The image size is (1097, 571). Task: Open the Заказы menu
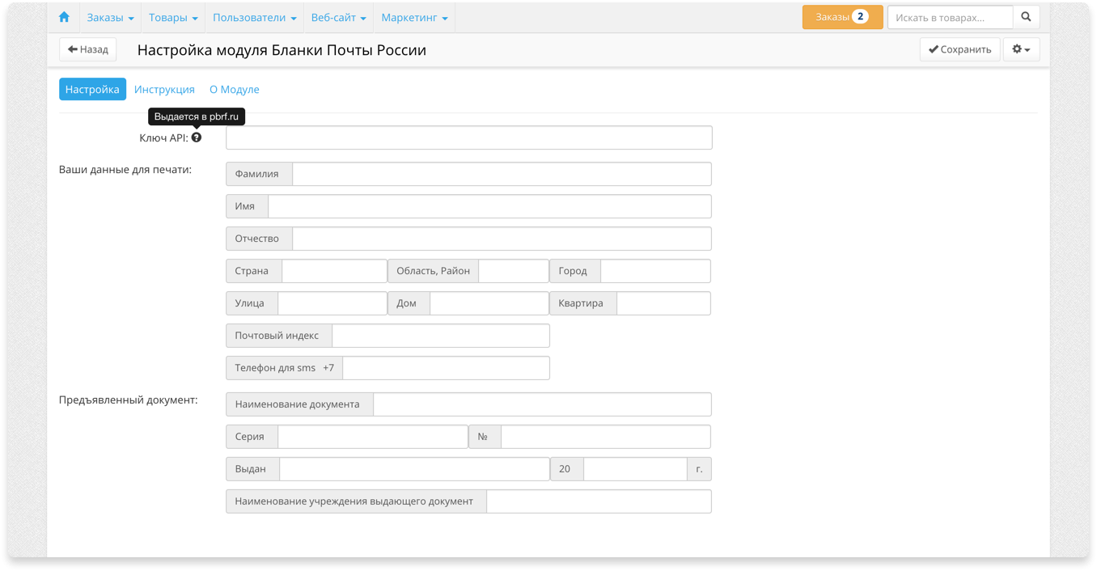[110, 17]
